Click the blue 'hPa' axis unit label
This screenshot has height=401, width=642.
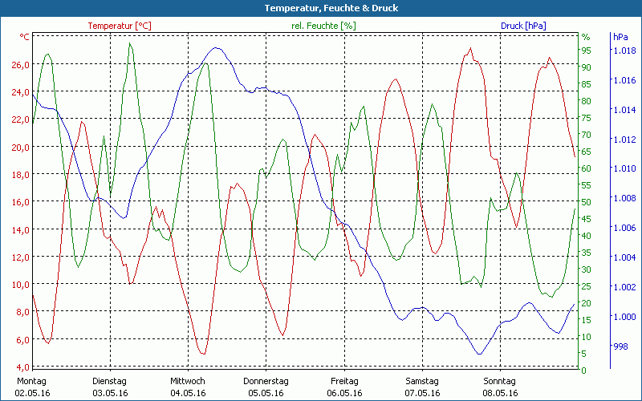pyautogui.click(x=620, y=37)
